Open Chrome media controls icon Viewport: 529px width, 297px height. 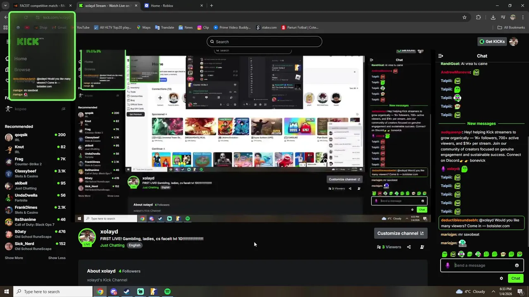[503, 17]
